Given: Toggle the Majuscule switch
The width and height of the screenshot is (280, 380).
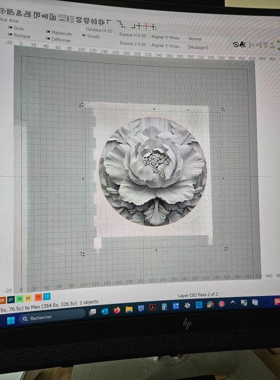Looking at the screenshot, I should tap(48, 32).
